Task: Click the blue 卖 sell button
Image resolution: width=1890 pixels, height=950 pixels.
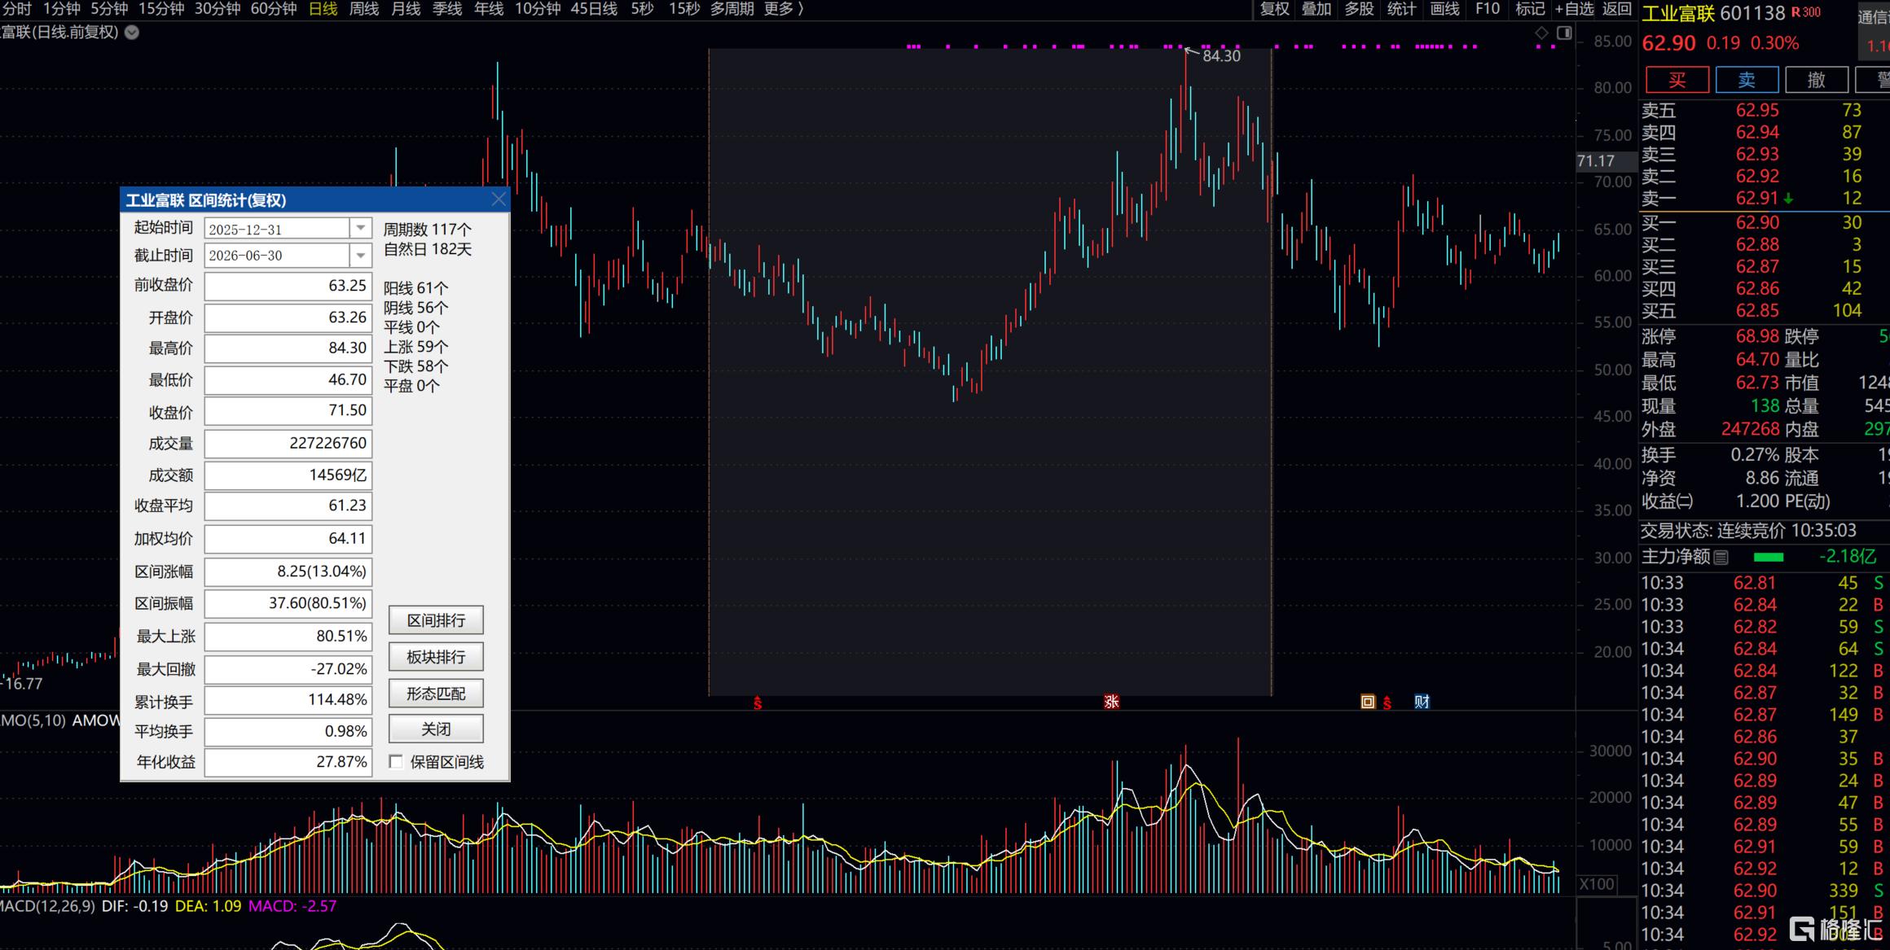Action: pyautogui.click(x=1747, y=80)
